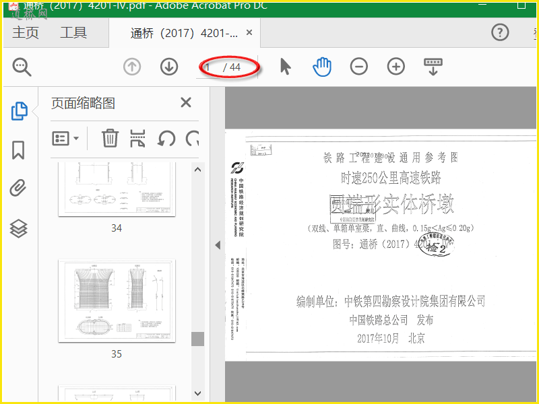The height and width of the screenshot is (404, 539).
Task: Click the thumbnail panel scrollbar handle
Action: (197, 339)
